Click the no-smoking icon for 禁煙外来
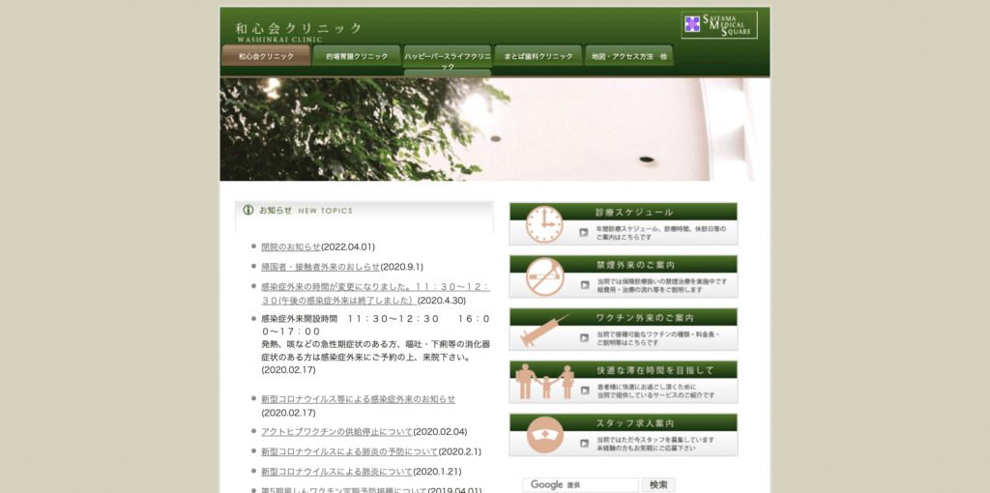 543,277
